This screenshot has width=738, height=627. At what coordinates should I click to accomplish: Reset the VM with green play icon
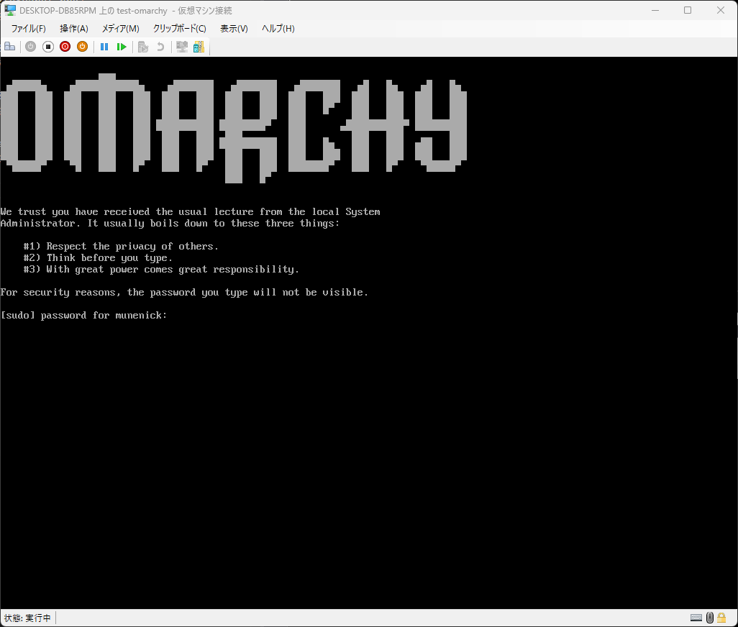(x=122, y=47)
